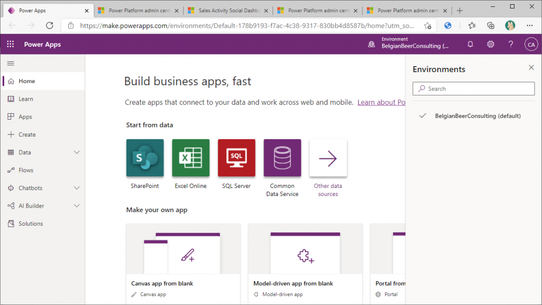Click the Power Apps title in header

coord(42,44)
